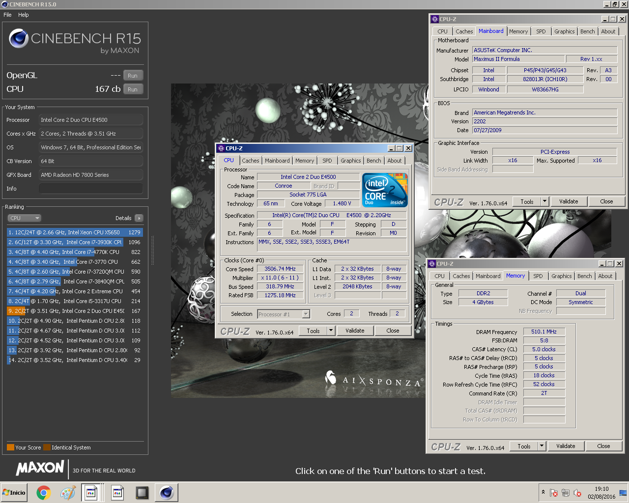Click the CPU-Z title icon of the Mainboard window
The height and width of the screenshot is (503, 629).
[x=434, y=19]
